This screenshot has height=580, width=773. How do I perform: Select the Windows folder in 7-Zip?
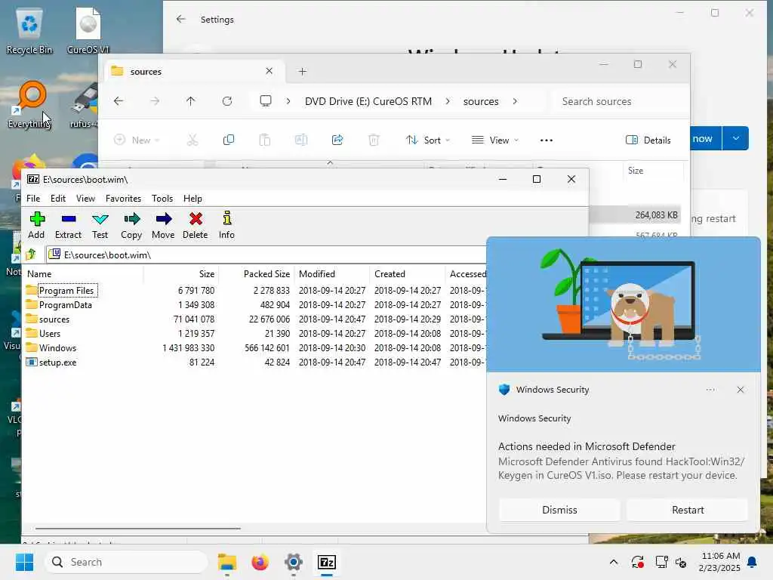point(57,347)
